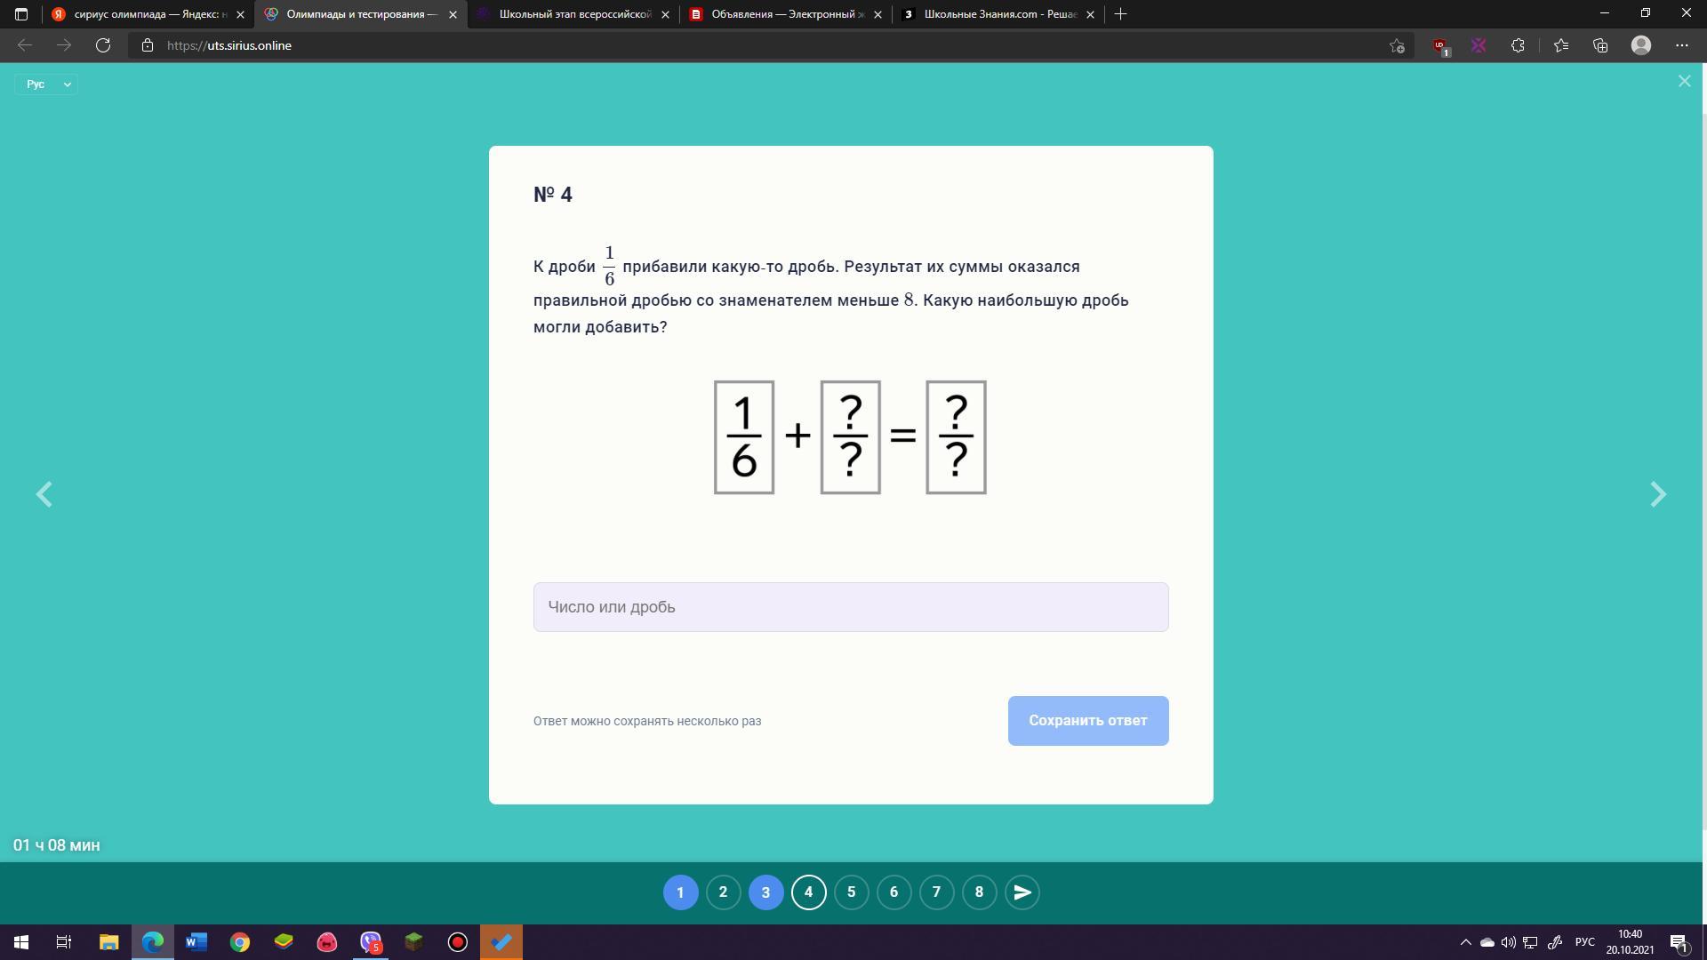1707x960 pixels.
Task: Show hidden system tray icons chevron
Action: pyautogui.click(x=1465, y=942)
